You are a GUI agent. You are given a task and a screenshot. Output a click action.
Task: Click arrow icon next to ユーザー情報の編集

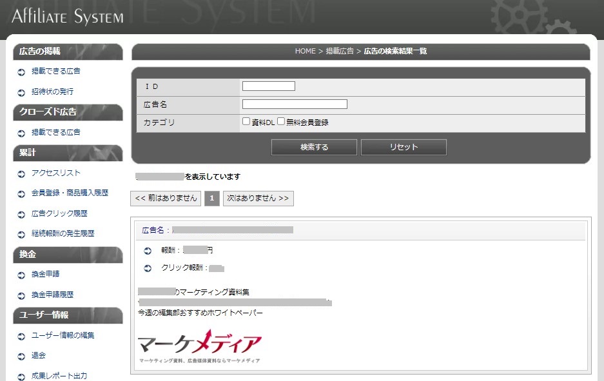coord(21,336)
